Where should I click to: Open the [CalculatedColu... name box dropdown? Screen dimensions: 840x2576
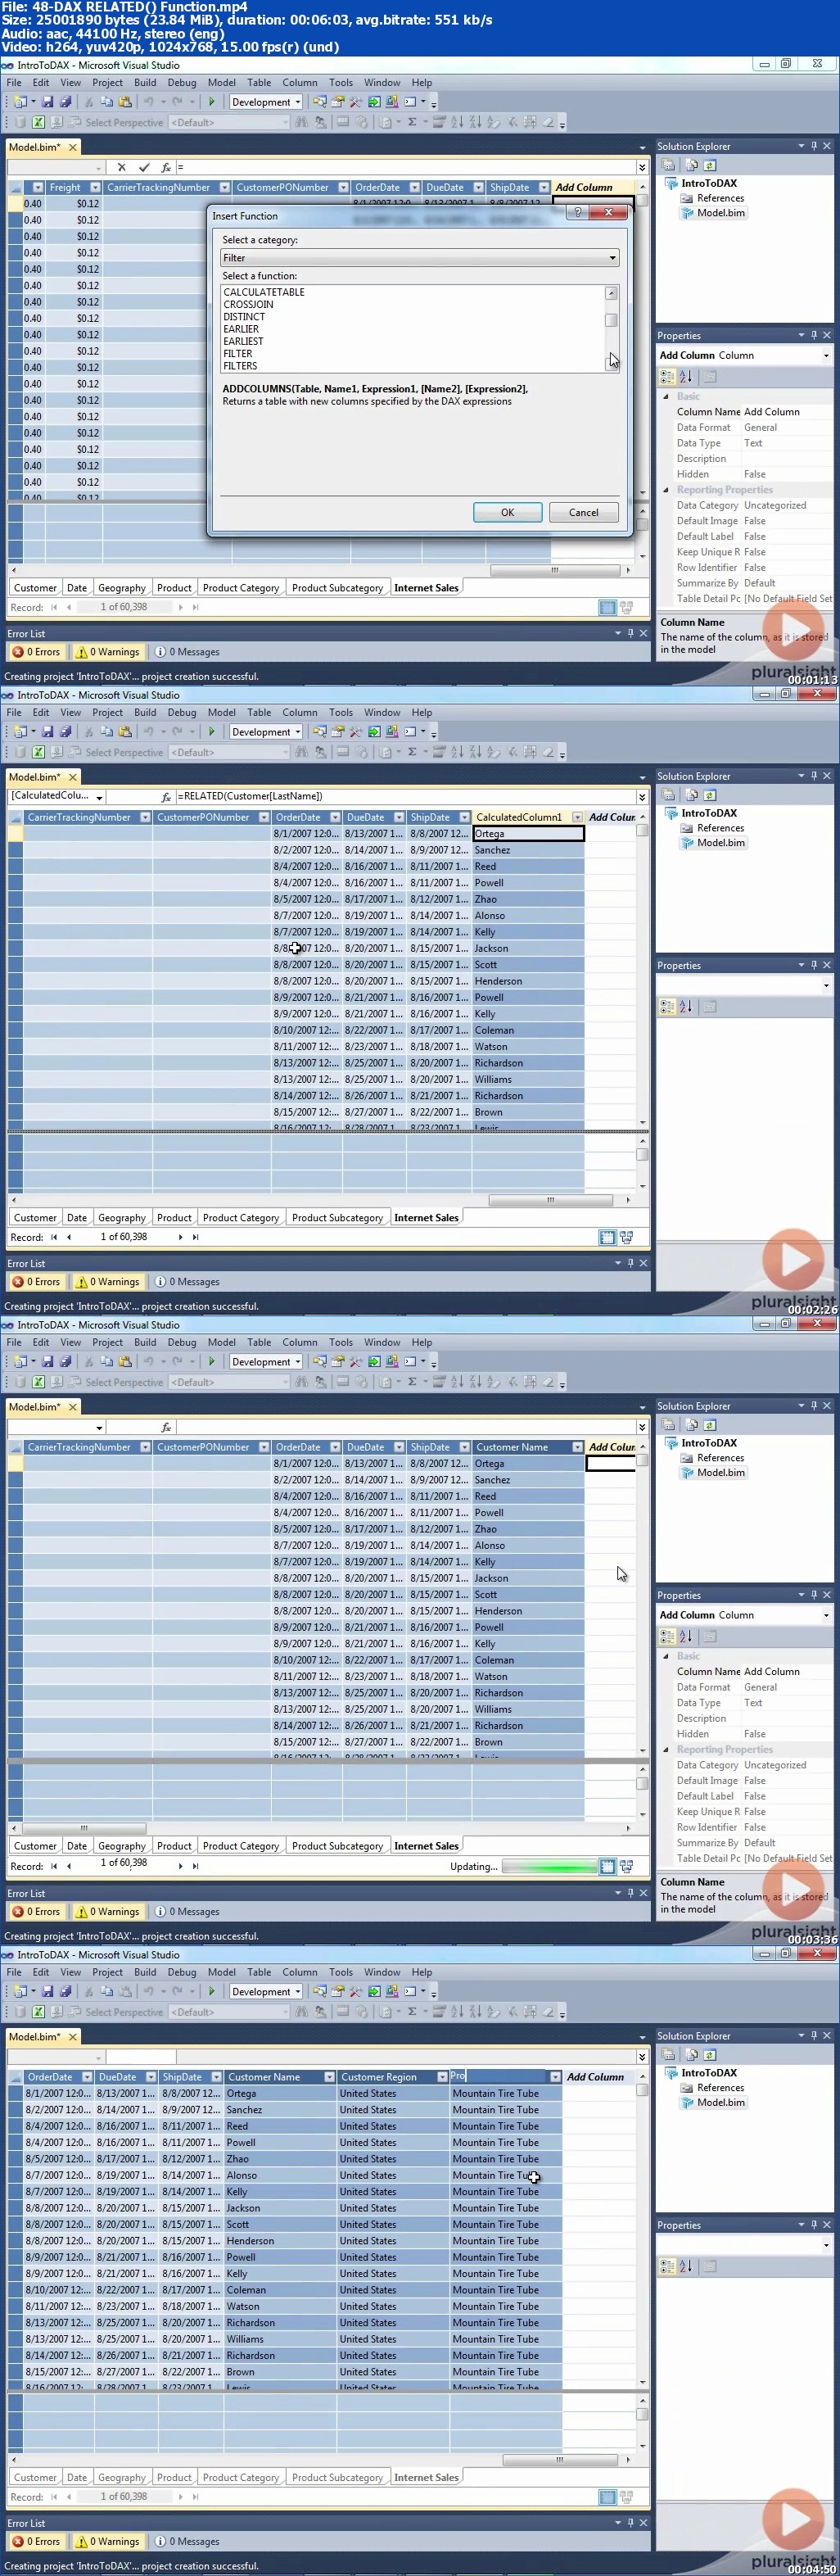[99, 797]
